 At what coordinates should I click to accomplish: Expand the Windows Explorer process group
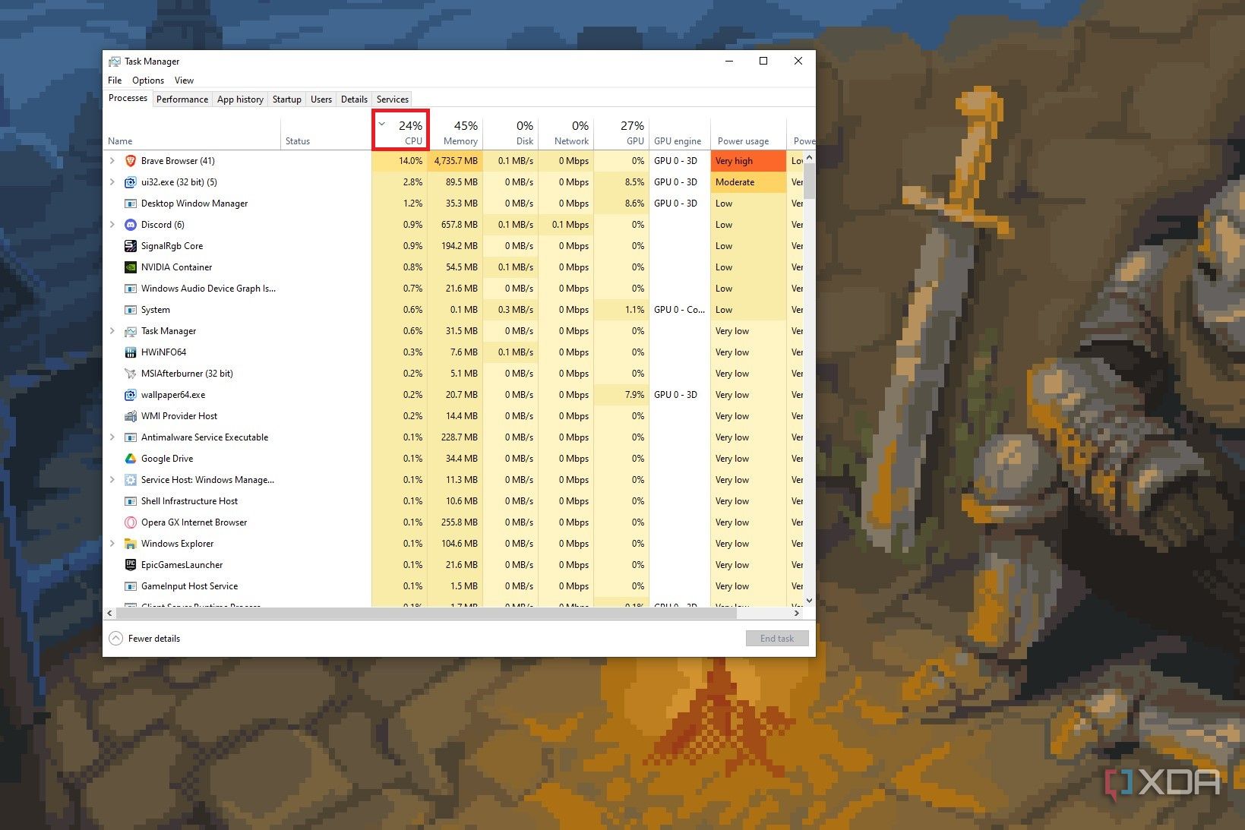click(x=112, y=544)
